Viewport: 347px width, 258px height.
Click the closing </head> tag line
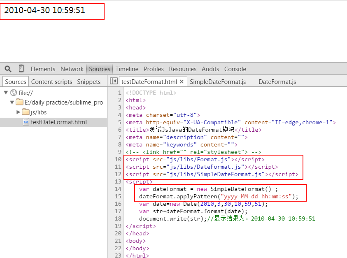point(137,233)
